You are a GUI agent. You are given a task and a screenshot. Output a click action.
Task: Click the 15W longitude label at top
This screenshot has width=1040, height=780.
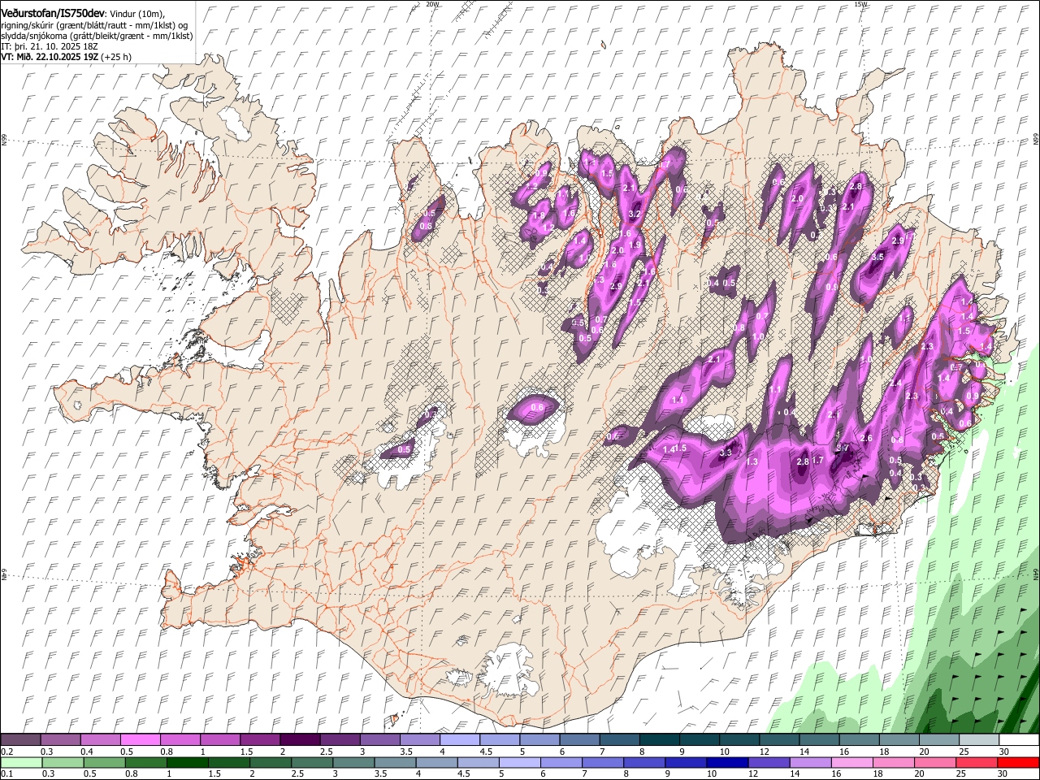(860, 4)
